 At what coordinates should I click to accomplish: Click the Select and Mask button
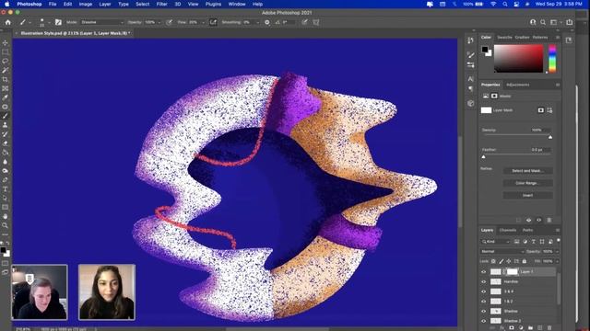coord(527,171)
